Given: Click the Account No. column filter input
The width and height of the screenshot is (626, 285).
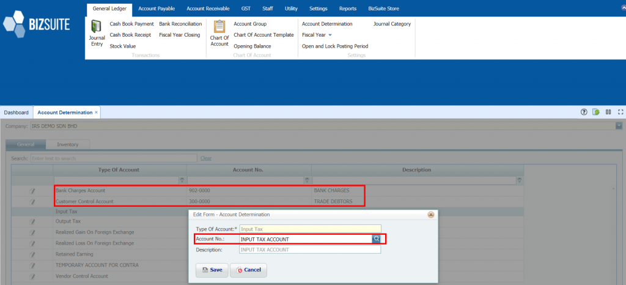Looking at the screenshot, I should [246, 180].
